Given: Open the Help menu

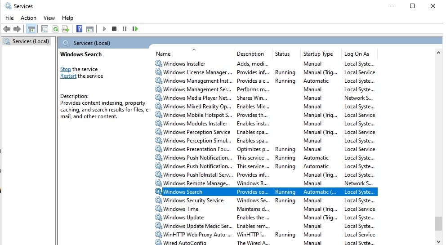Looking at the screenshot, I should point(67,18).
